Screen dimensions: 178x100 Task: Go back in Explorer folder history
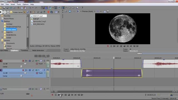1,12
